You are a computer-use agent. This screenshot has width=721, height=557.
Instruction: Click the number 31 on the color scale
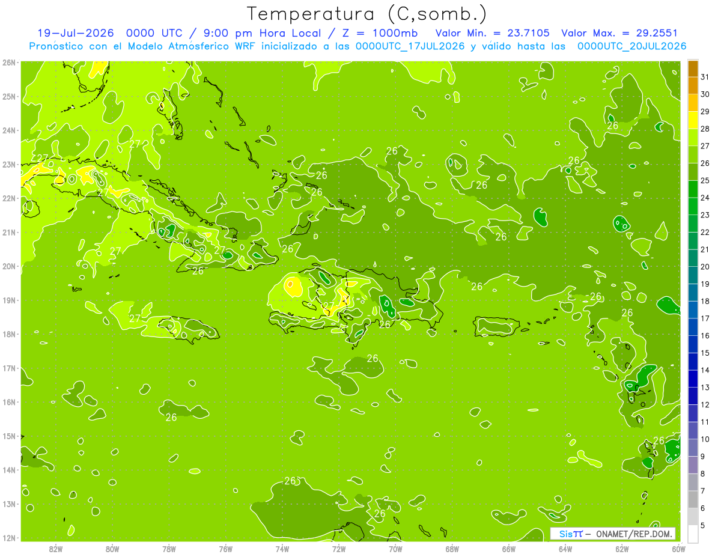coord(705,76)
